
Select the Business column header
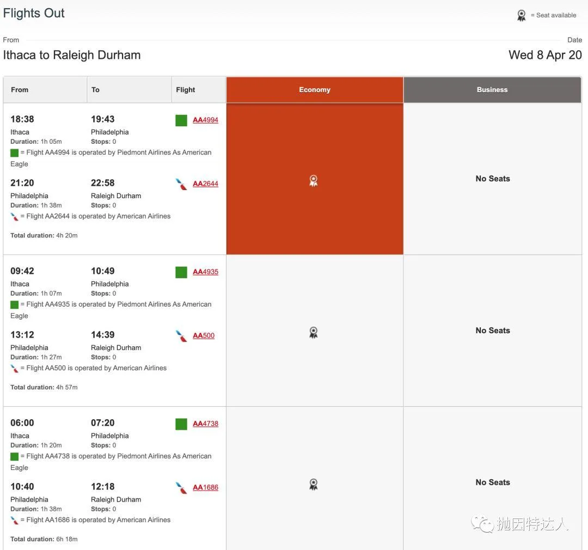492,90
